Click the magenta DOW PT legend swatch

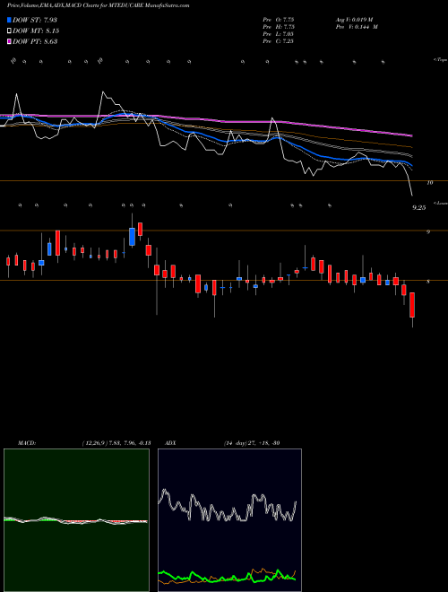[9, 41]
